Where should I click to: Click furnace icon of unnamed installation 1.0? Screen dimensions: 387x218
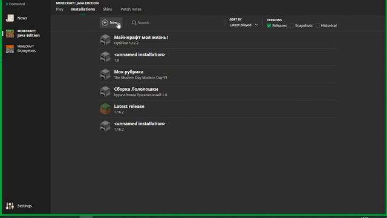pos(105,57)
